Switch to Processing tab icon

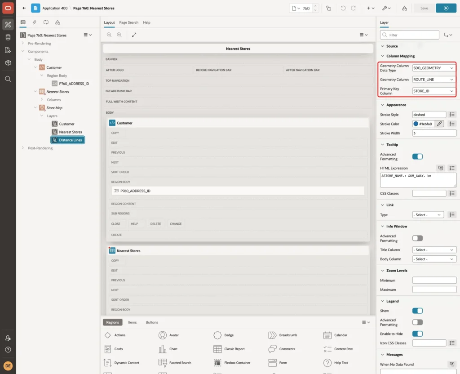tap(46, 22)
